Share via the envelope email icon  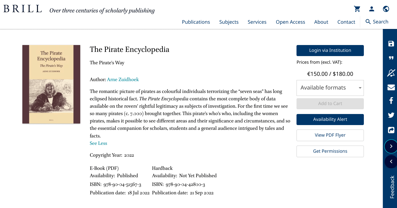pyautogui.click(x=391, y=87)
